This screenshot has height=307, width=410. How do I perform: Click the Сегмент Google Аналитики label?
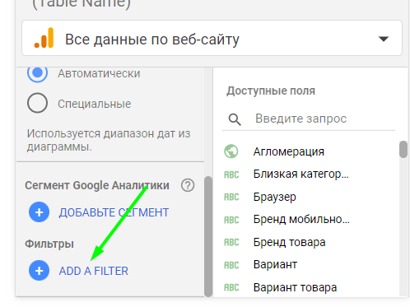(97, 185)
